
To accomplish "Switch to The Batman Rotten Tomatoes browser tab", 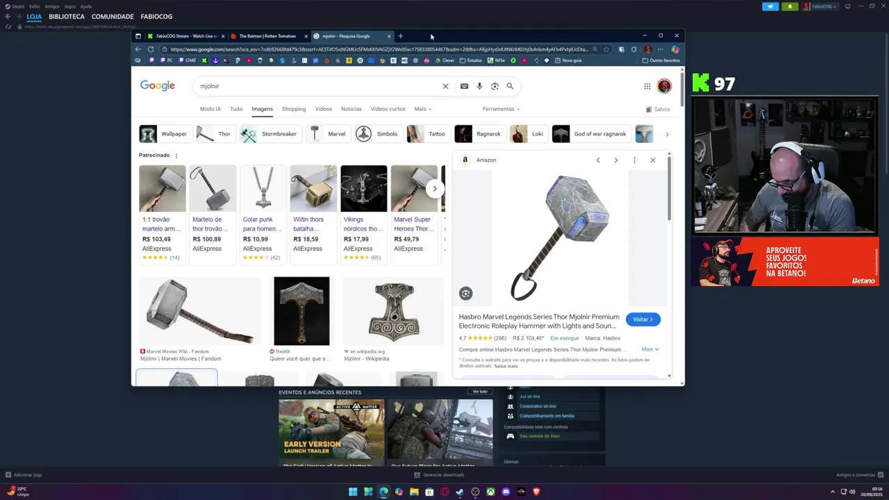I will [x=267, y=36].
